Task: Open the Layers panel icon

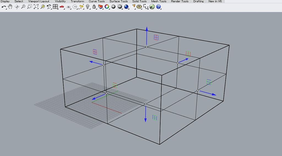Action: (x=101, y=7)
